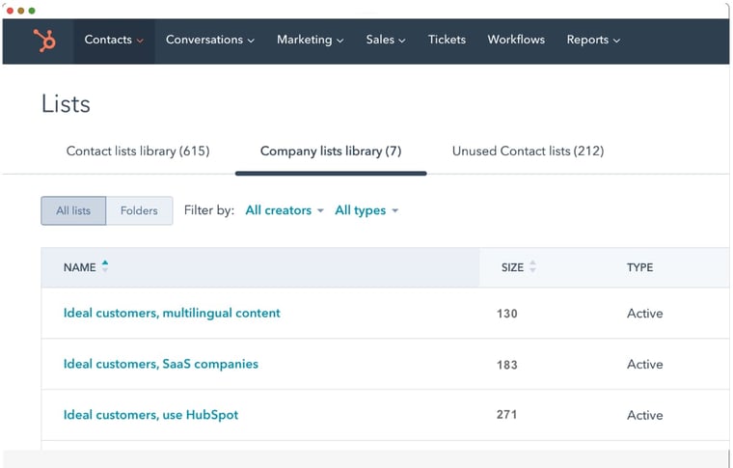Open the Unused Contact lists tab
The width and height of the screenshot is (733, 468).
[x=528, y=151]
